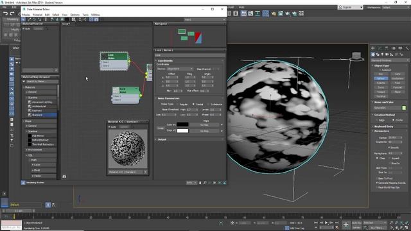Open the Source dropdown in Coordinates rollout
Screen dimensions: 411x231
[180, 69]
